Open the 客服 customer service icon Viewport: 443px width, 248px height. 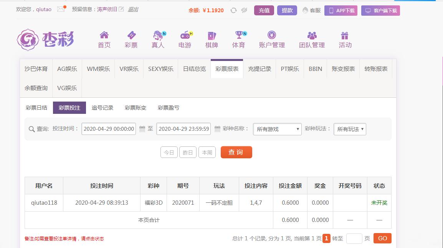305,10
